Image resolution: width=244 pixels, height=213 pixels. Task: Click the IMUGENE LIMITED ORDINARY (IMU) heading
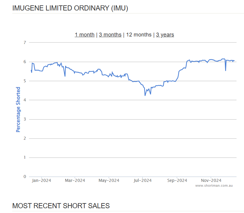[70, 8]
